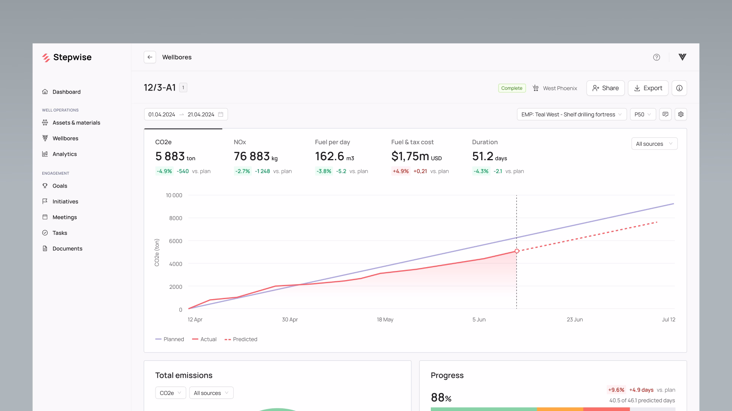Click the calendar icon in date range

(220, 114)
